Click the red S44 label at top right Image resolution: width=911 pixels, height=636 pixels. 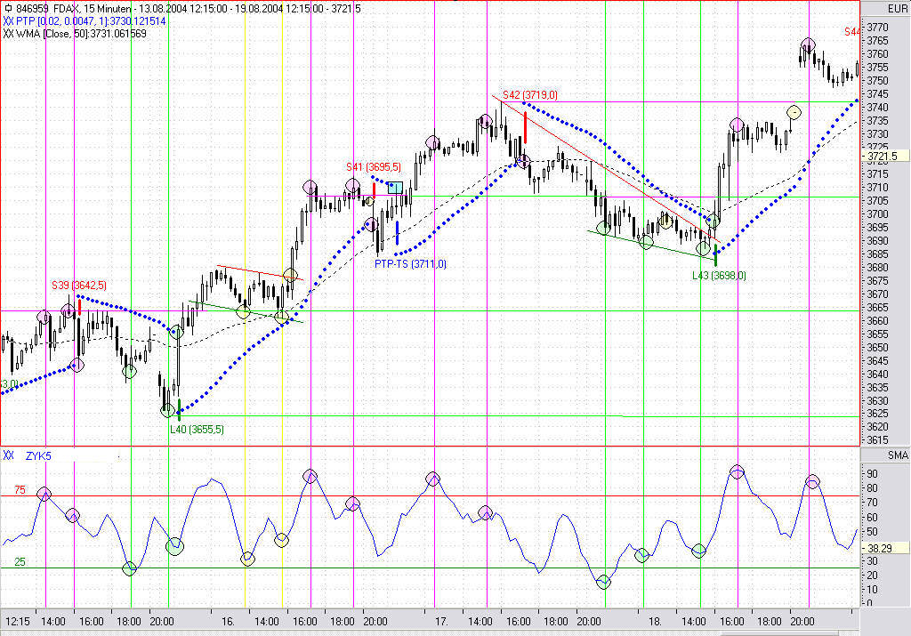(x=851, y=32)
